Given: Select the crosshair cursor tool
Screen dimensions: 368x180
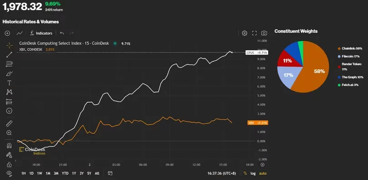Looking at the screenshot, I should [9, 45].
